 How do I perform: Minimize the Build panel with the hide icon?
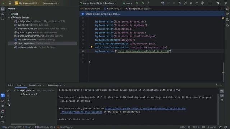coord(221,85)
